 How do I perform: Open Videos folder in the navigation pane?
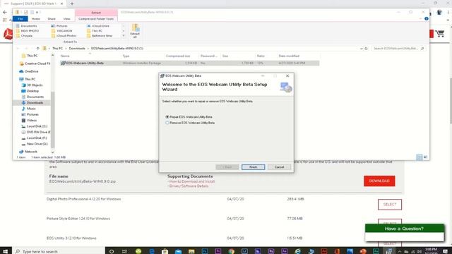coord(29,120)
